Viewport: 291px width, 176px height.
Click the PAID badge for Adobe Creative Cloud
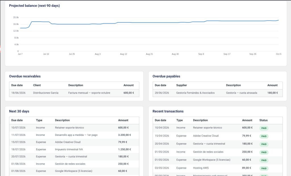click(264, 136)
